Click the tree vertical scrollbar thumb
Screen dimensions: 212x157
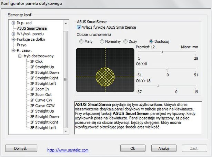click(66, 79)
